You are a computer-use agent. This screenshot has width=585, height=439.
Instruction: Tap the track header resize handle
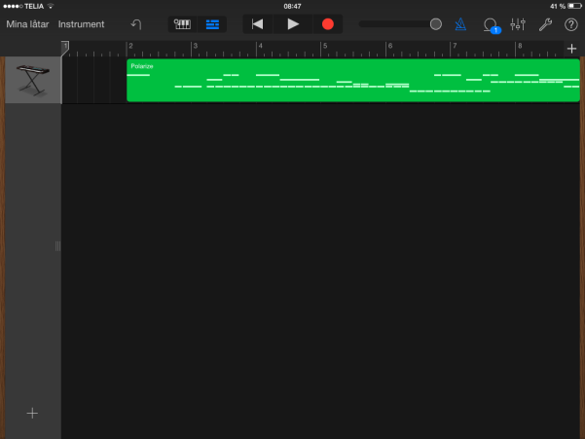(57, 246)
